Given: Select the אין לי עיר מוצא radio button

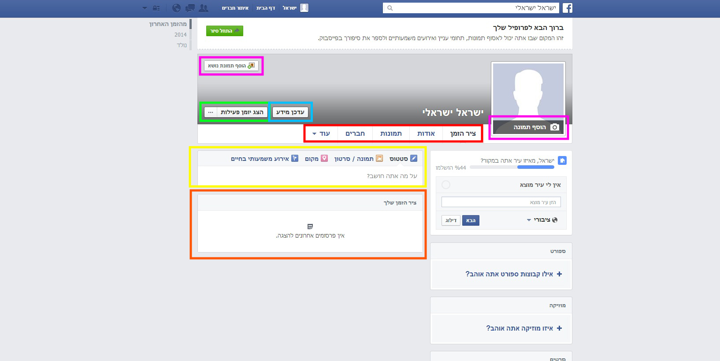Looking at the screenshot, I should [x=446, y=185].
